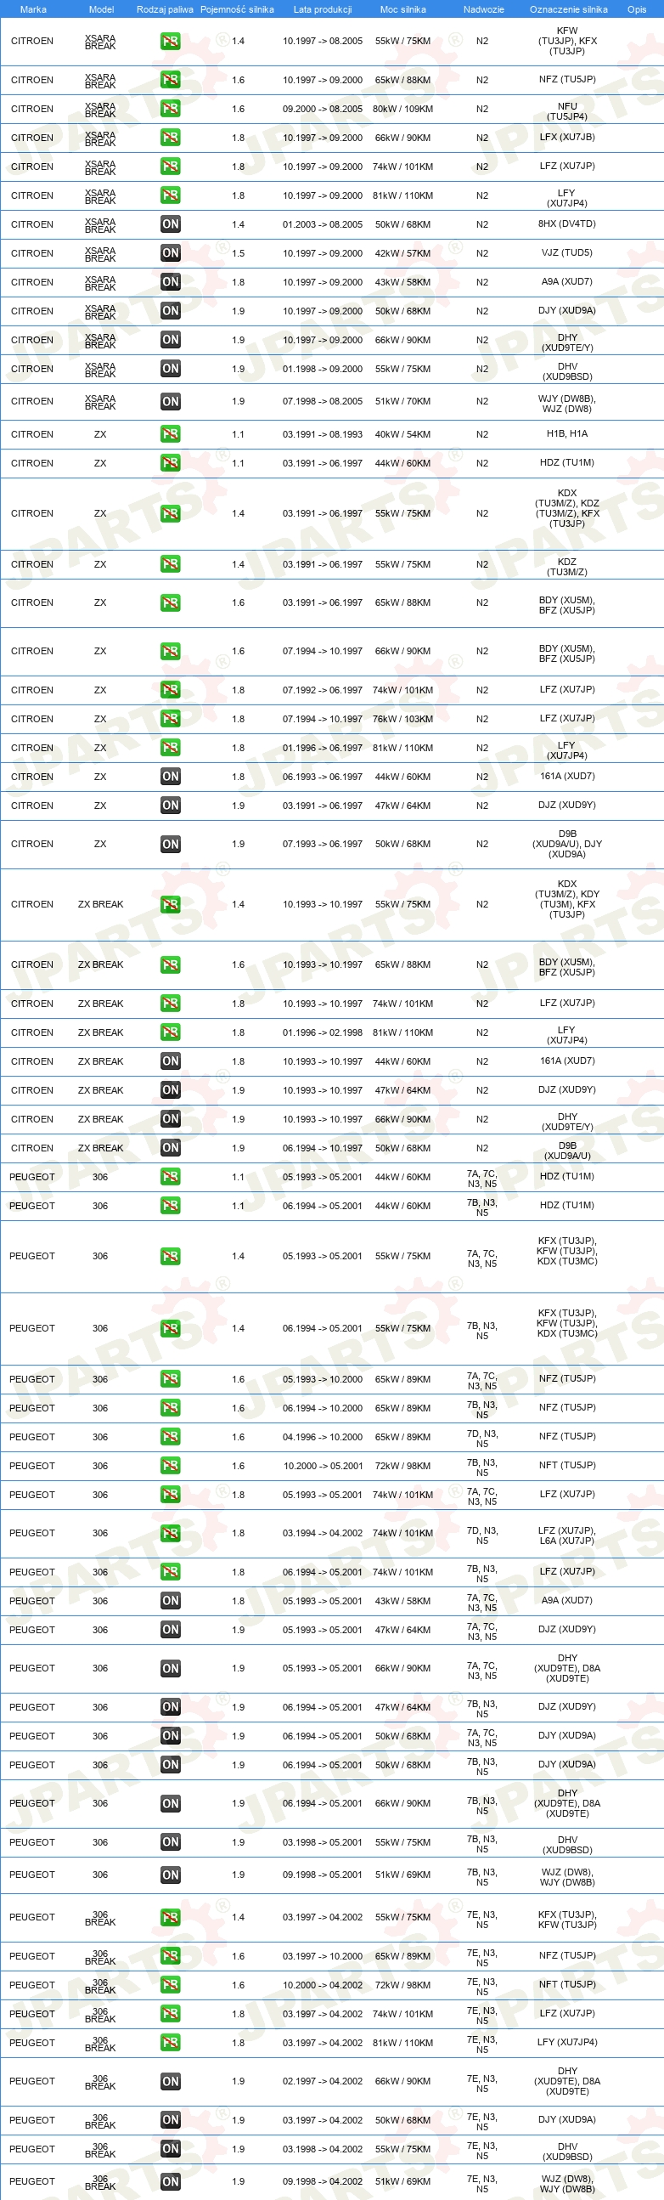This screenshot has width=664, height=2200.
Task: Click petrol icon for Peugeot 306 NFT 10.2000 row
Action: [171, 1467]
